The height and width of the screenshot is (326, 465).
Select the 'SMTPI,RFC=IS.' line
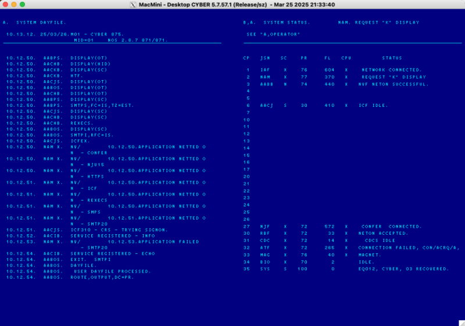[x=60, y=135]
